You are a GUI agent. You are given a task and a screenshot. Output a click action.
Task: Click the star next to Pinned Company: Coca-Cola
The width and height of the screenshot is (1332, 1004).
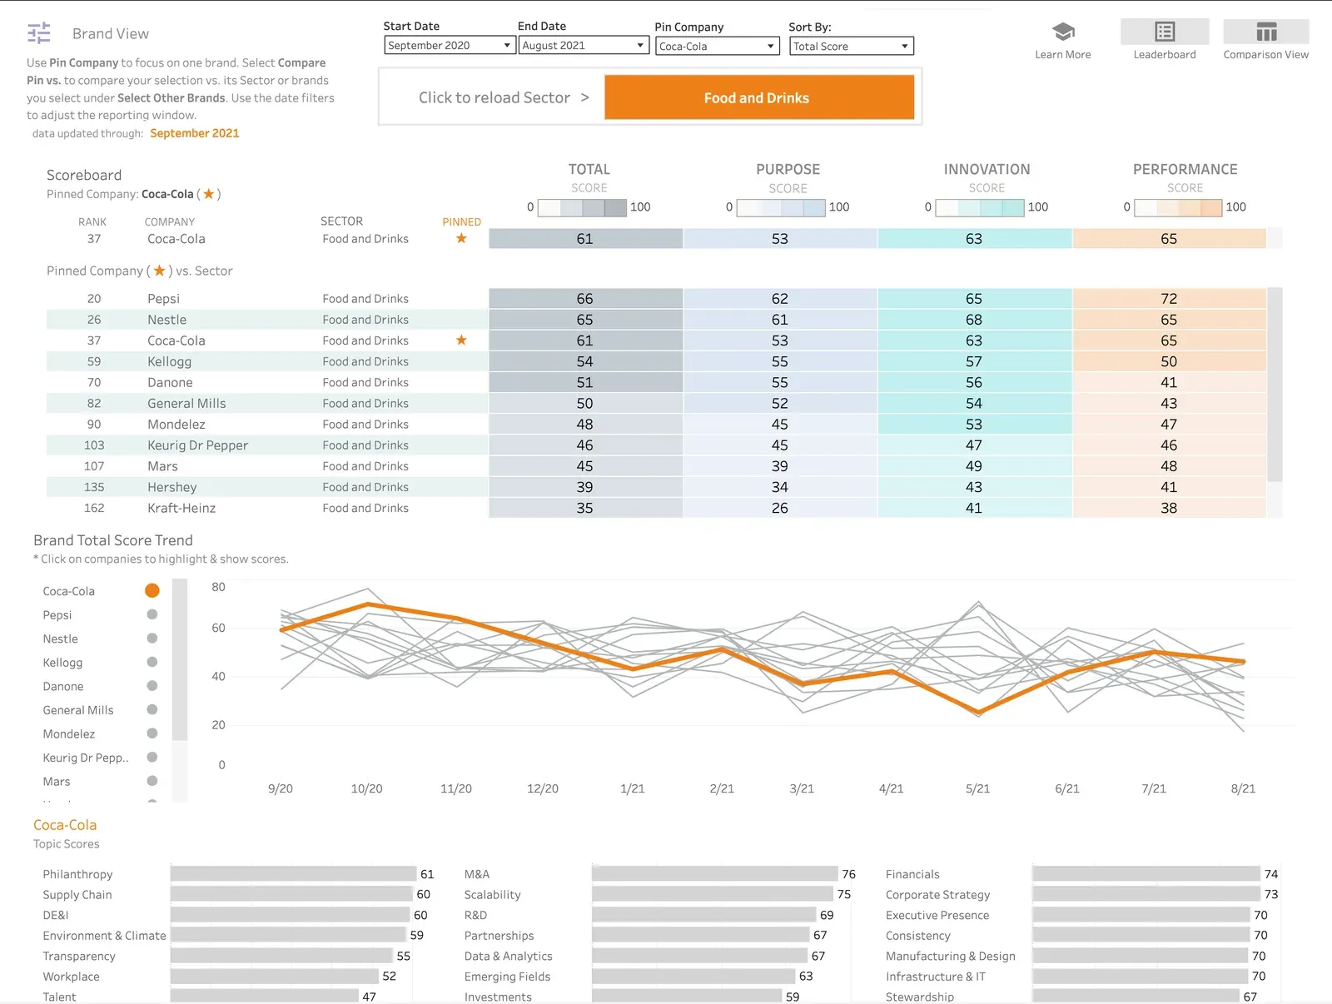pyautogui.click(x=209, y=194)
